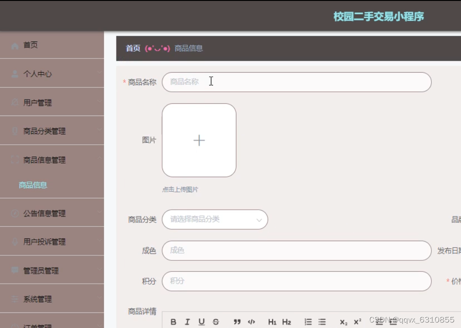The image size is (461, 328).
Task: Start a bulleted list in the editor
Action: tap(322, 322)
